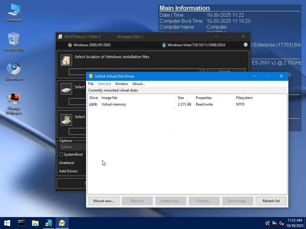Open the About menu in ImDisk

pos(139,84)
